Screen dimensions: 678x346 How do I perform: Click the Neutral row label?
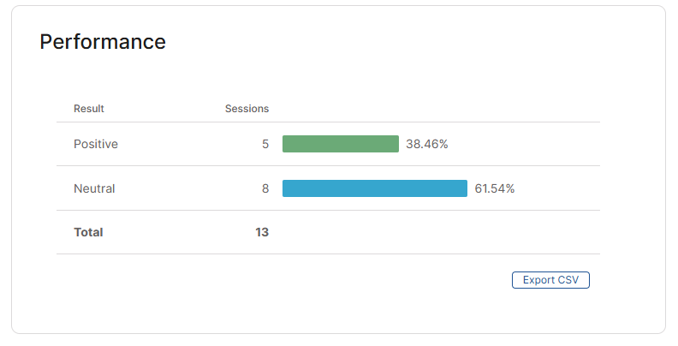pyautogui.click(x=94, y=188)
